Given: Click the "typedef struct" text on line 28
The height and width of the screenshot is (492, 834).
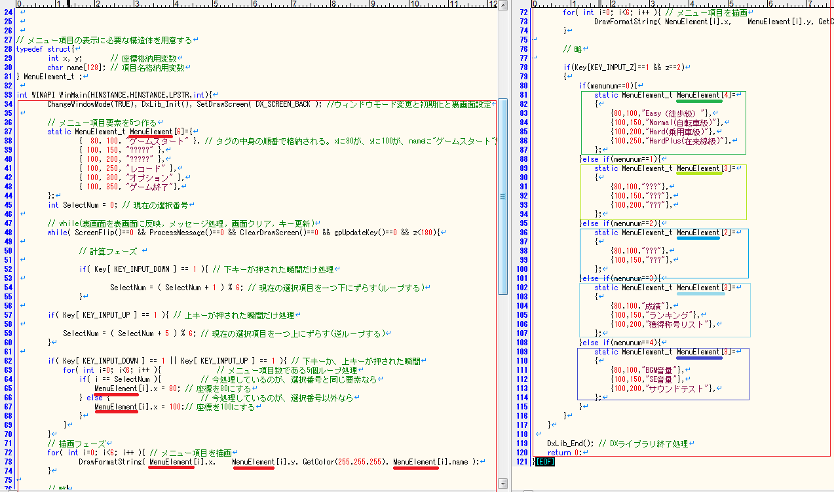Looking at the screenshot, I should coord(43,49).
